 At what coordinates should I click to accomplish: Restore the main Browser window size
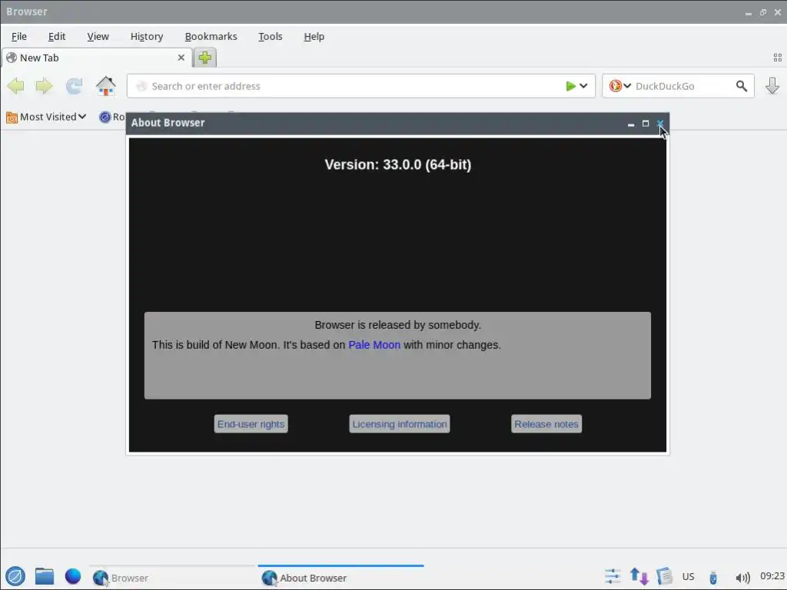point(763,12)
